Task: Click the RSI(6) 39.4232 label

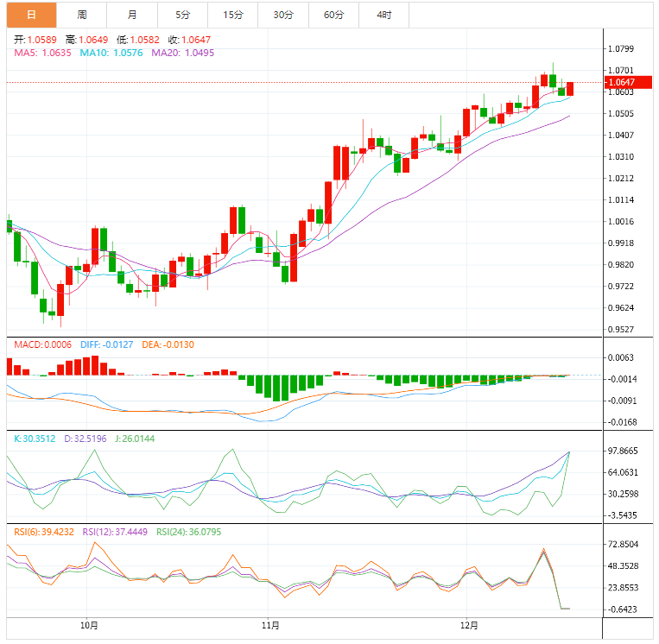Action: pos(42,532)
